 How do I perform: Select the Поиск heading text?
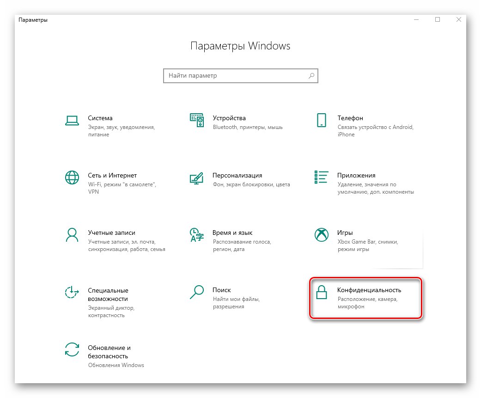coord(221,290)
